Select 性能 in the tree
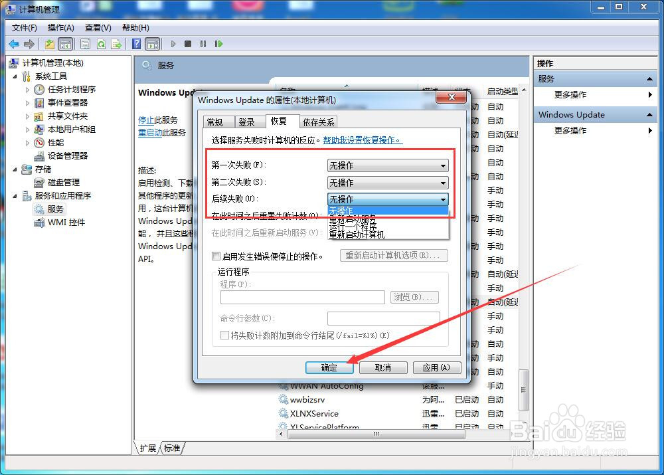 [56, 142]
